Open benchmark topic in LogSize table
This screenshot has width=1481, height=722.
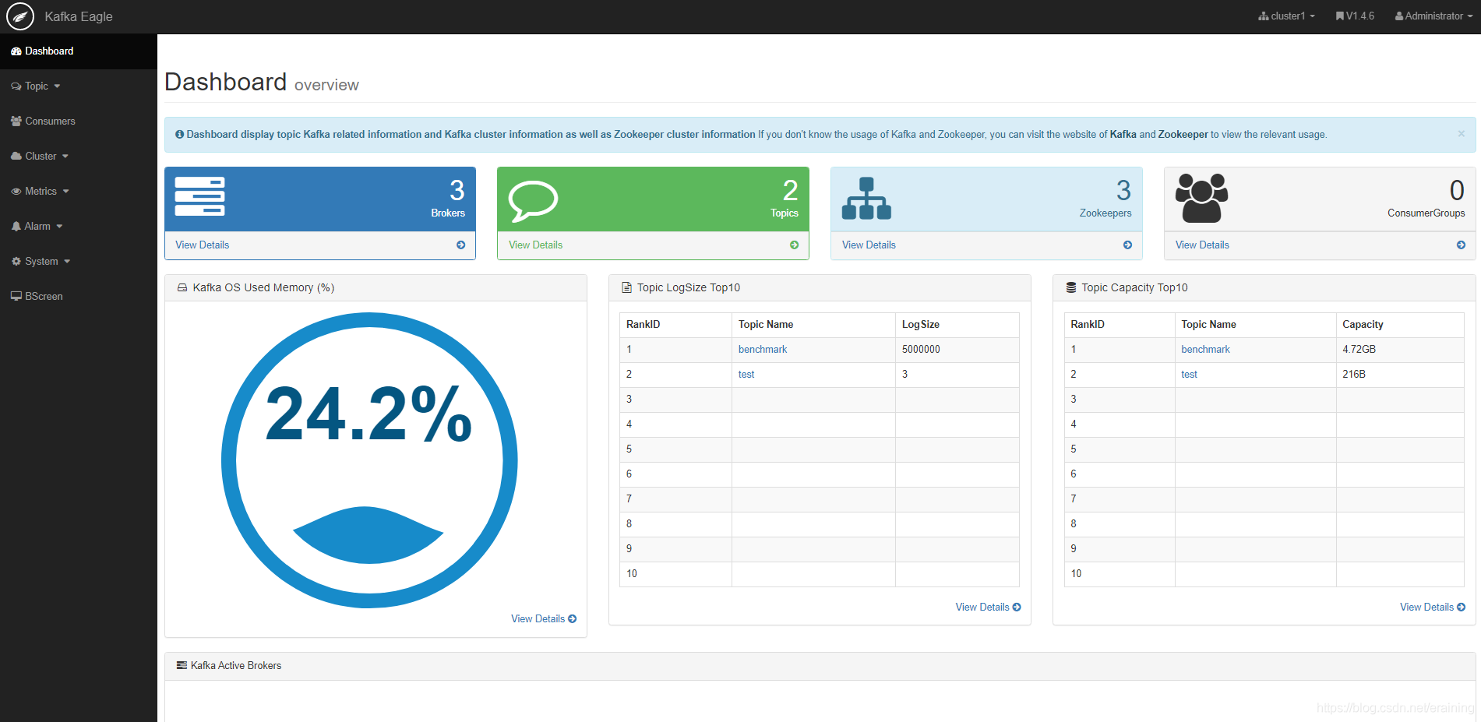(x=763, y=350)
